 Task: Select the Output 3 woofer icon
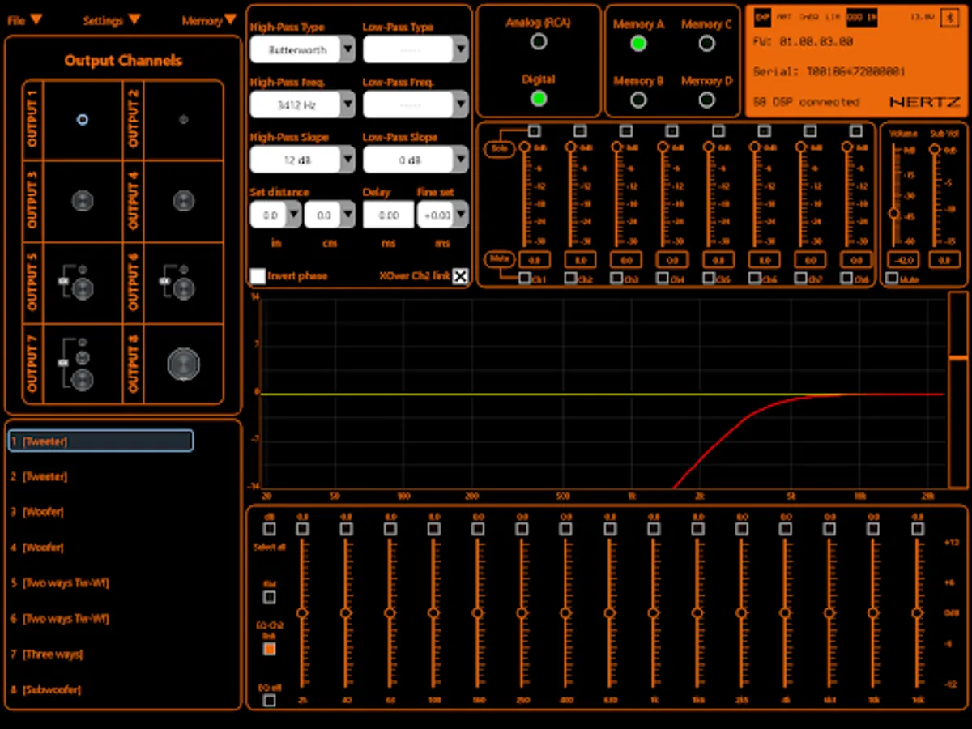(82, 201)
